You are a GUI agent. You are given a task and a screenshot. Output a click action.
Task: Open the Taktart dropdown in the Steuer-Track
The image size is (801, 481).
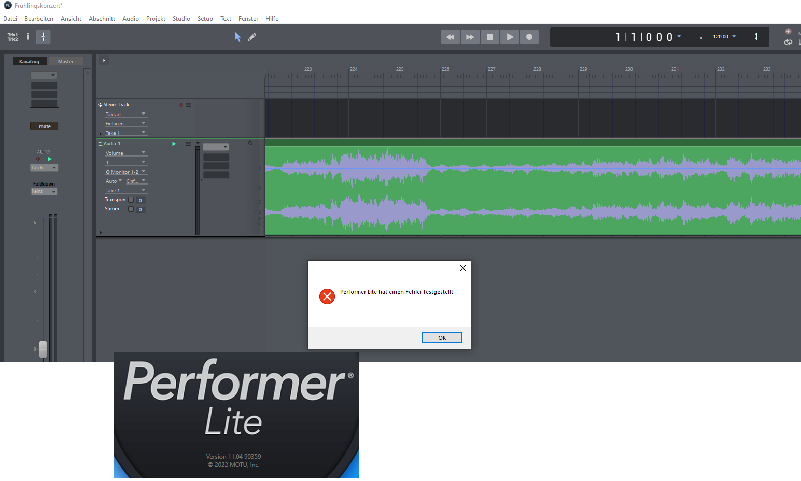(126, 115)
